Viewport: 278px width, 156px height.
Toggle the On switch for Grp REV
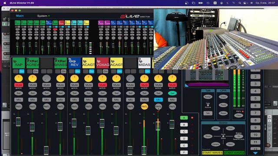tap(77, 71)
